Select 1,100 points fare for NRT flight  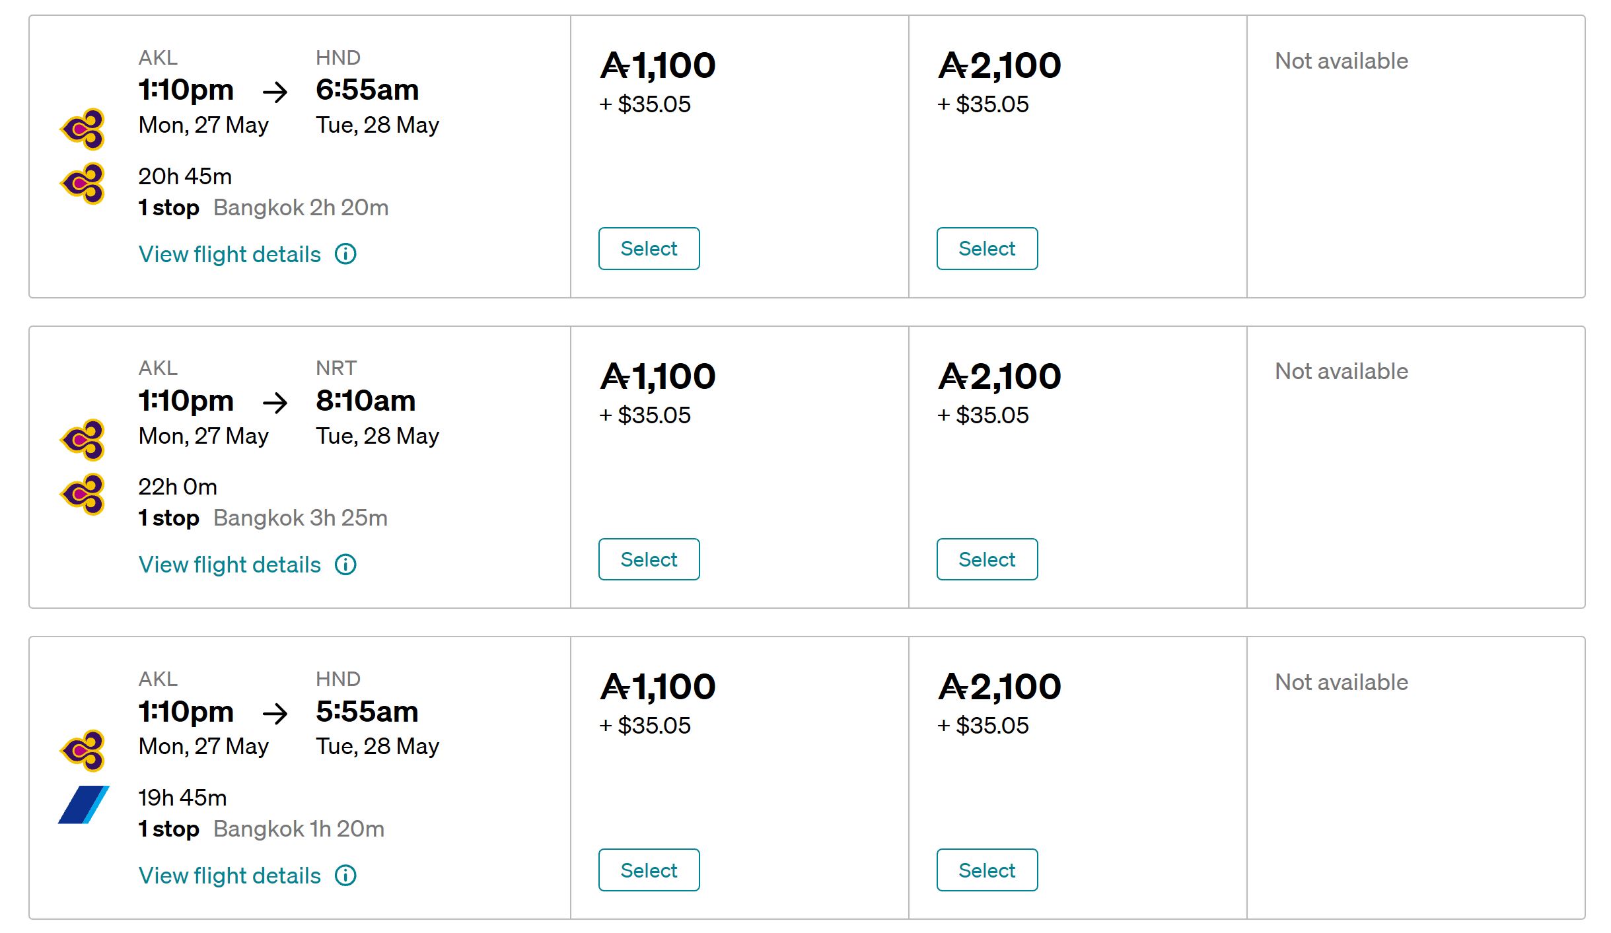[x=649, y=559]
